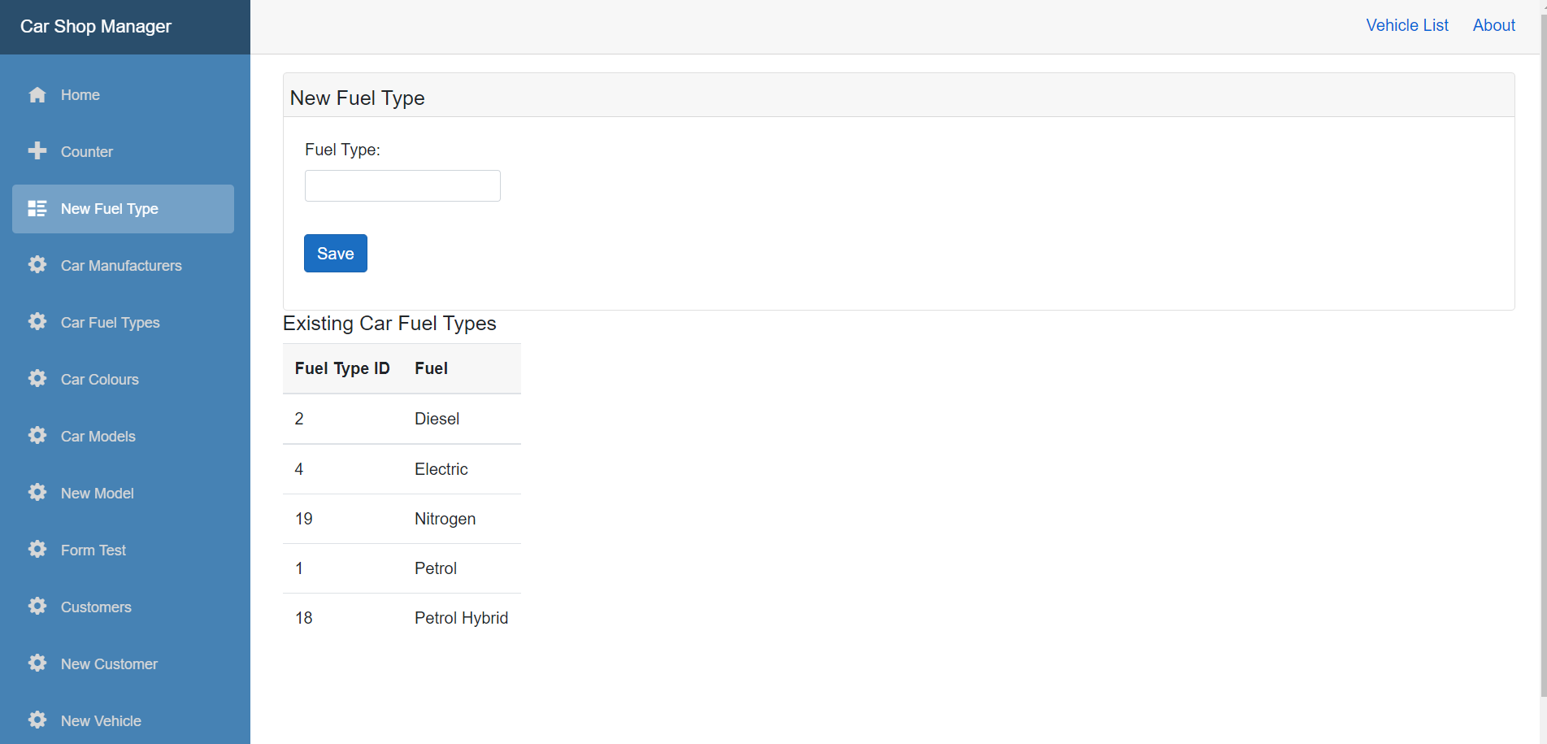Click the Car Colours gear icon

pos(37,379)
